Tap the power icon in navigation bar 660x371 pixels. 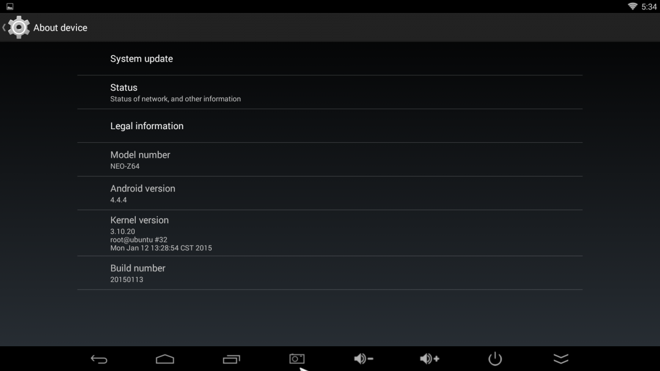coord(495,359)
